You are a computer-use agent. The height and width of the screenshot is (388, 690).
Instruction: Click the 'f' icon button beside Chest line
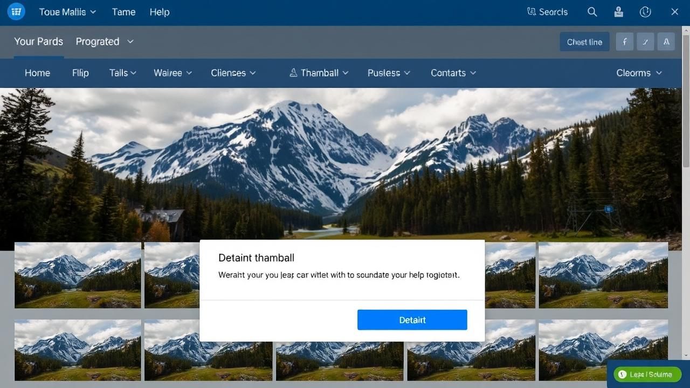pyautogui.click(x=624, y=41)
